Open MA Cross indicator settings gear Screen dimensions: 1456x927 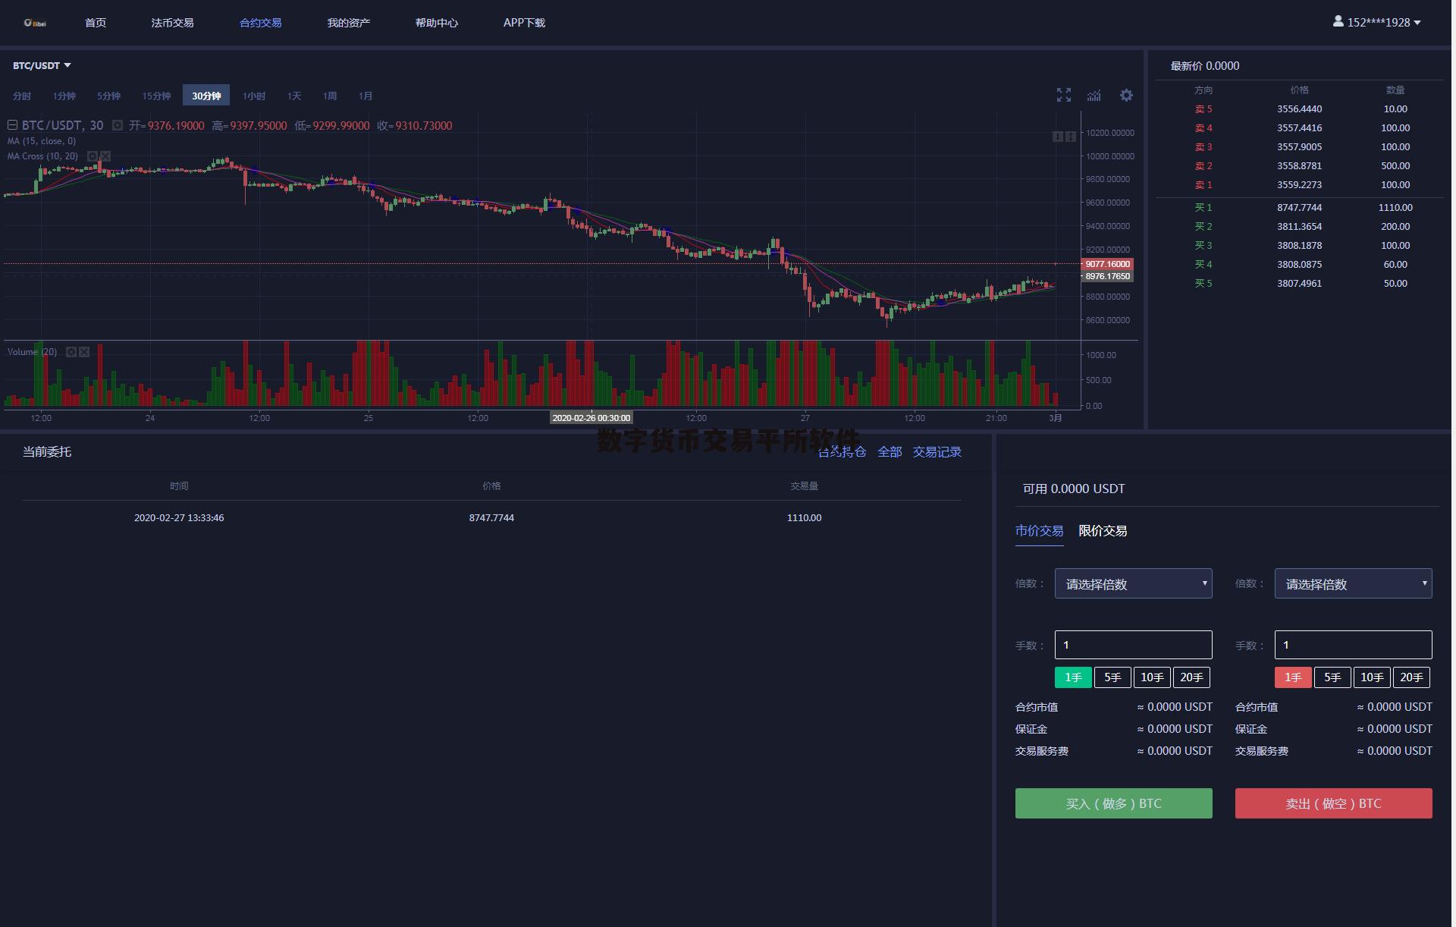point(93,156)
